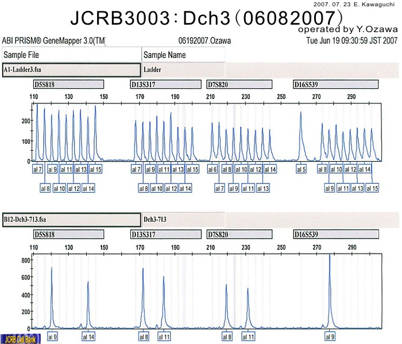Click the D5S818 marker bar in the Ladder panel
The image size is (402, 344).
coord(68,85)
